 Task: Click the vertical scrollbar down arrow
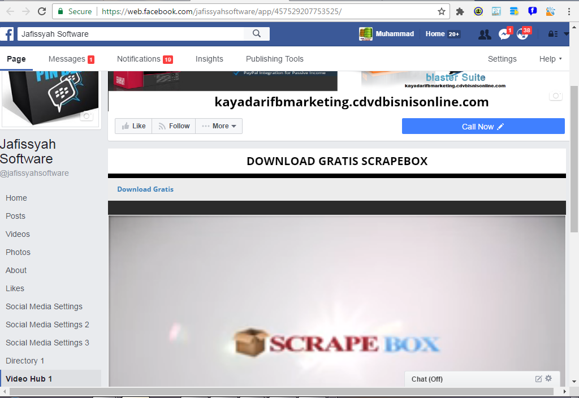[x=574, y=382]
